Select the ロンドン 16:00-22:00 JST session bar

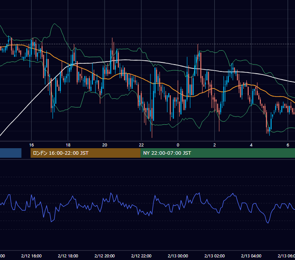coord(85,153)
